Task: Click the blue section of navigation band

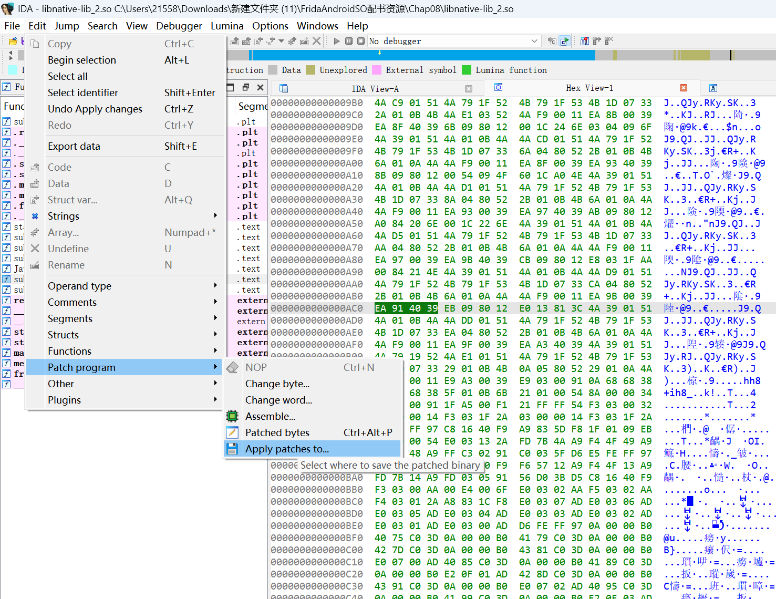Action: coord(423,55)
